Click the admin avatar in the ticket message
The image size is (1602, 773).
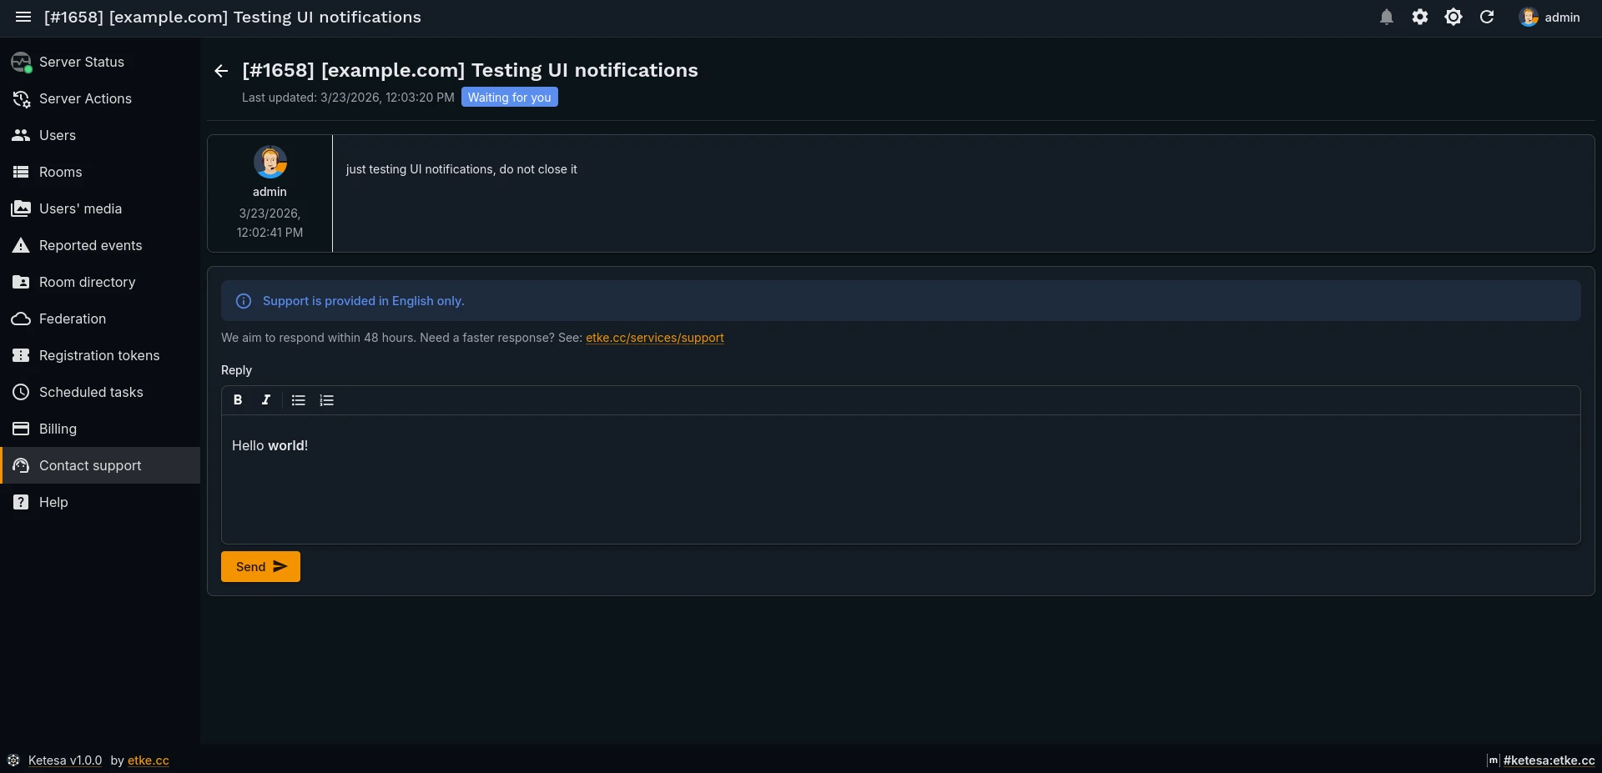270,162
